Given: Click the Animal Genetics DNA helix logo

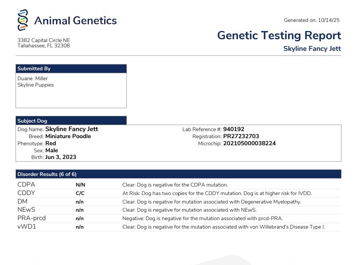Looking at the screenshot, I should pos(23,20).
